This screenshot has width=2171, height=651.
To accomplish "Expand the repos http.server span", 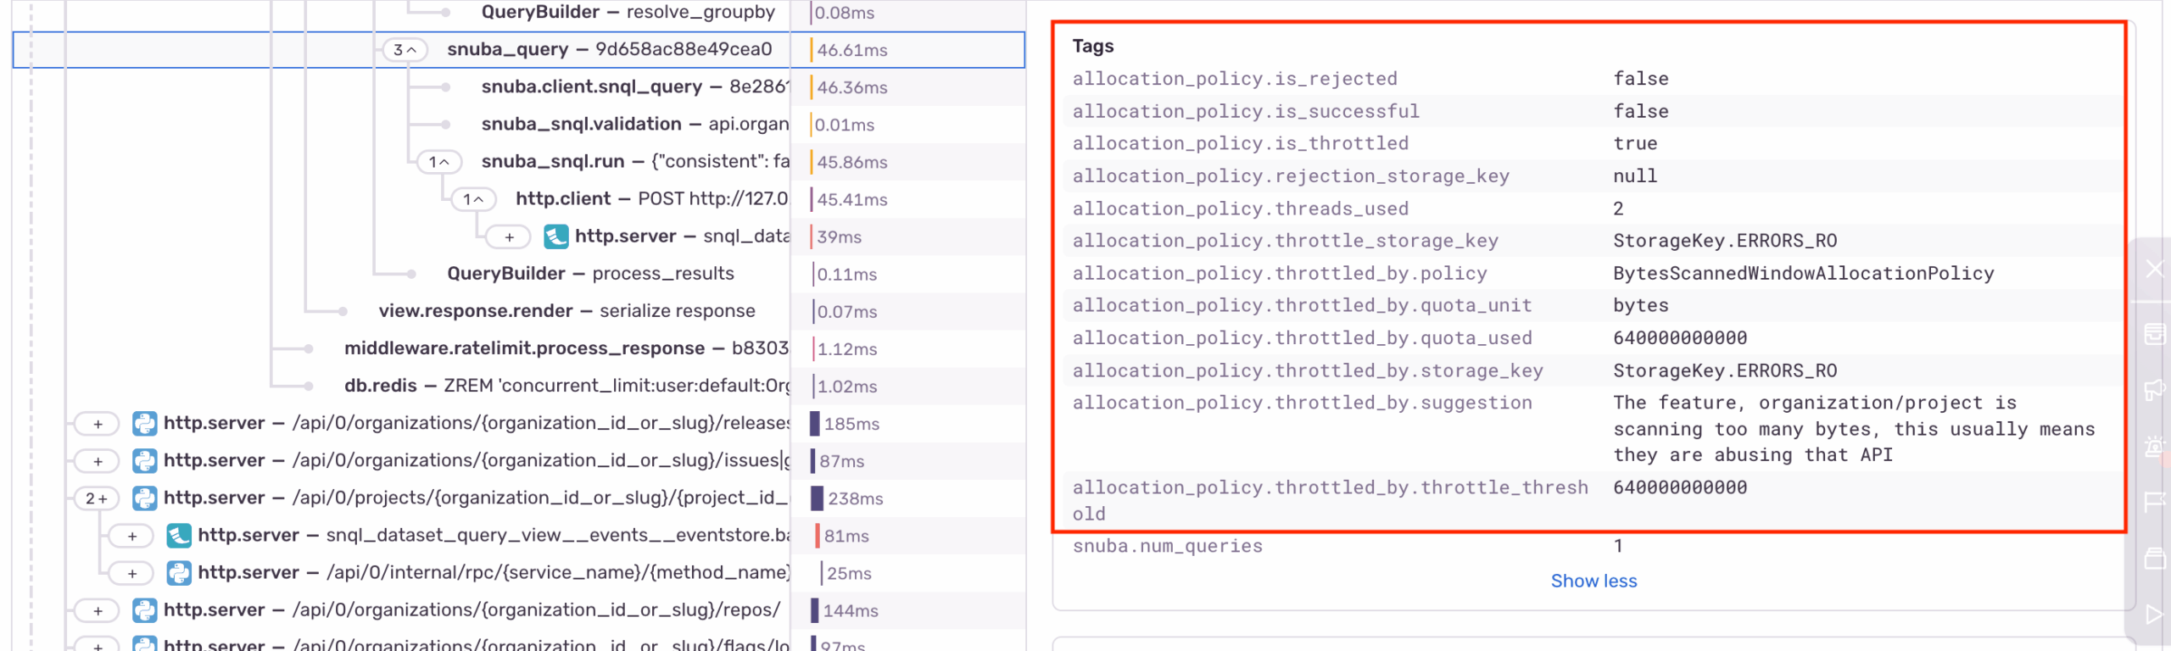I will [x=98, y=610].
